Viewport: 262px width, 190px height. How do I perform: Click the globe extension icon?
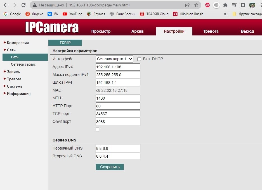tap(216, 5)
